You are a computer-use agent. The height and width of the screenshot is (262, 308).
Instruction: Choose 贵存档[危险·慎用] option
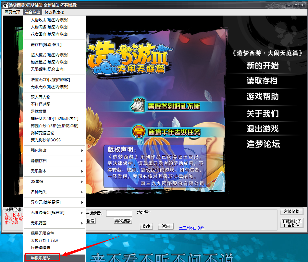[55, 45]
